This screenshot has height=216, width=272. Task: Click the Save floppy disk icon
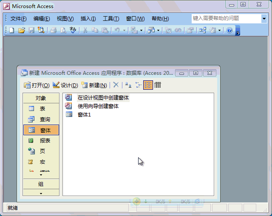31,30
